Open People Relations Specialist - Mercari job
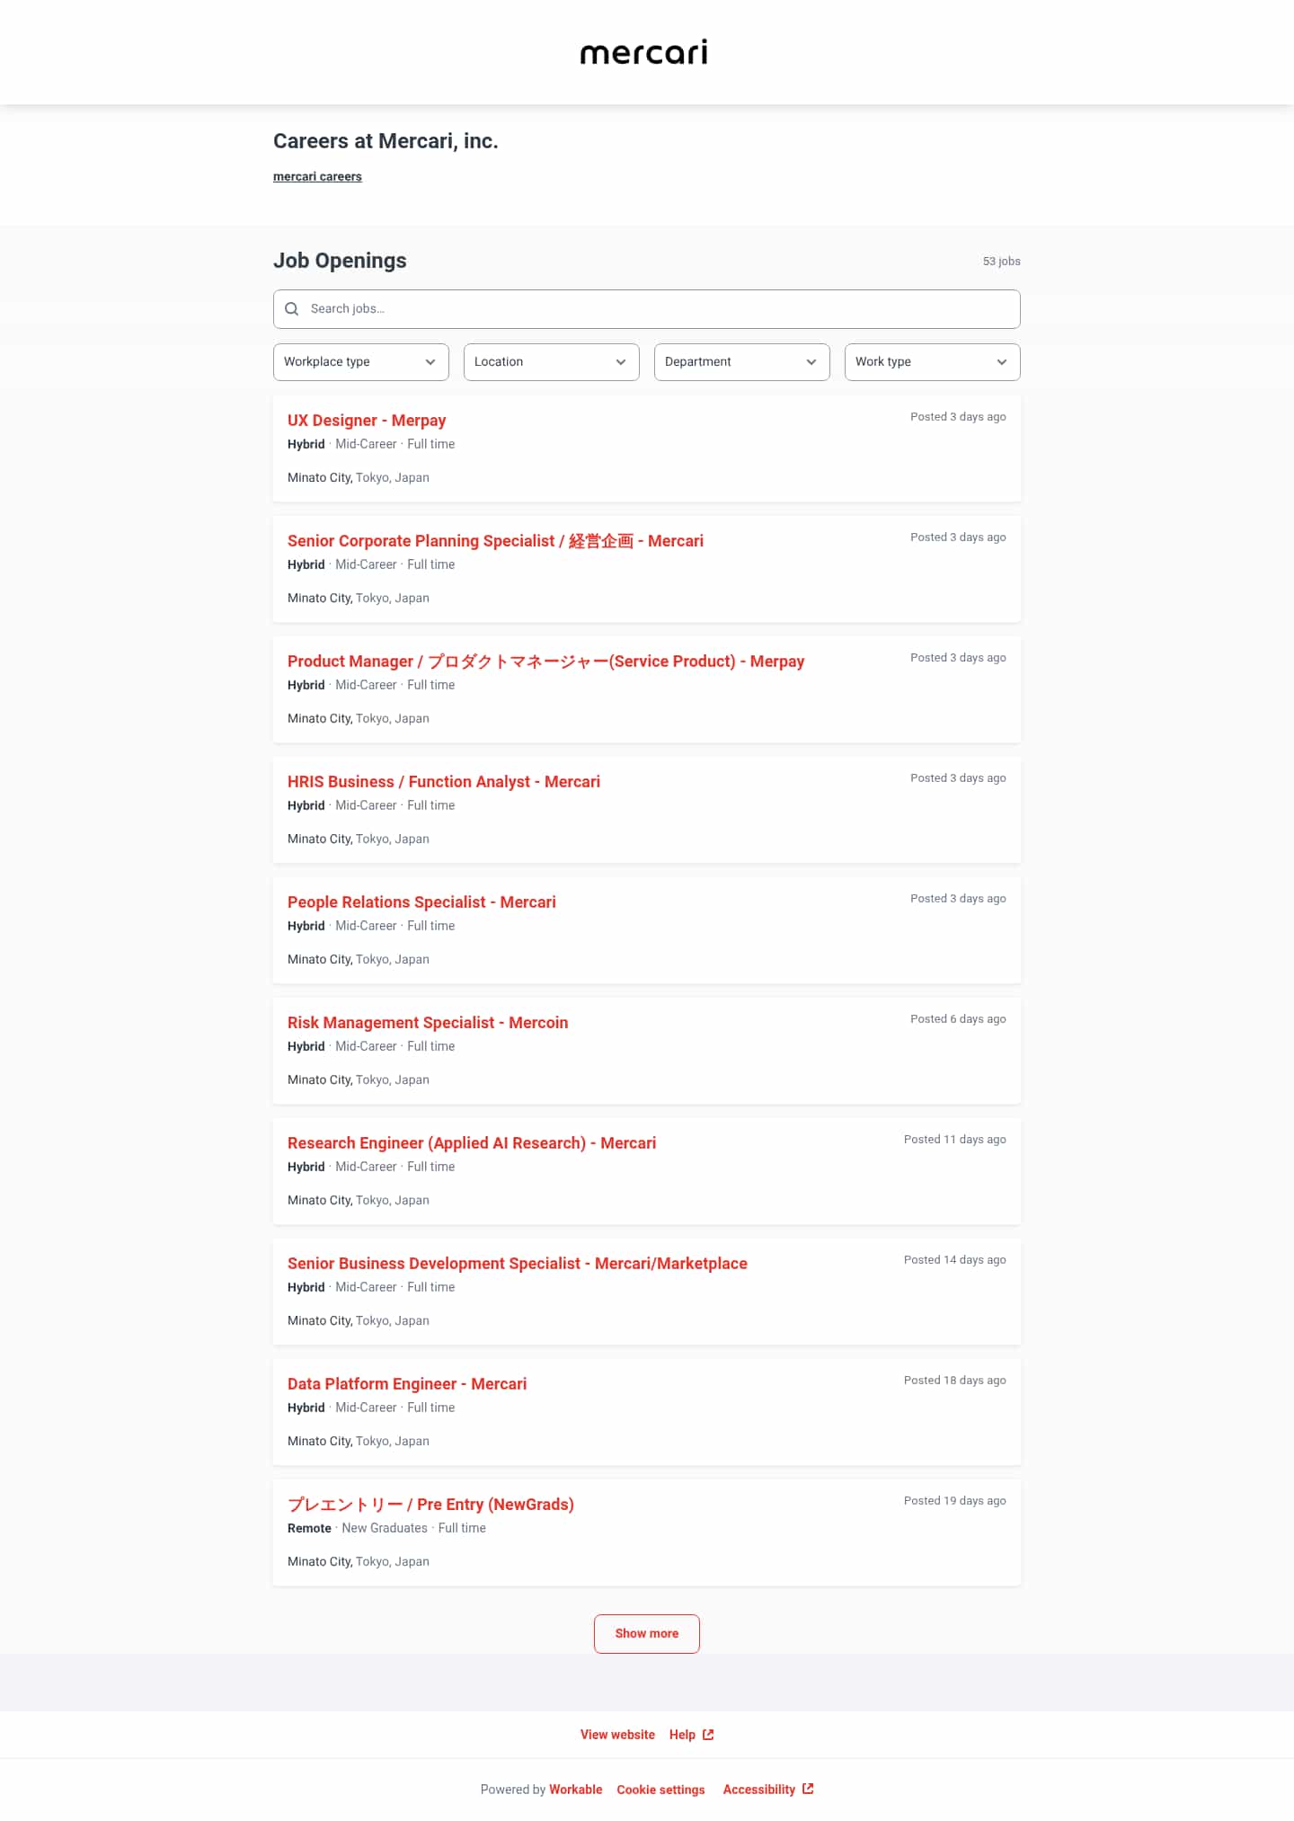 pos(421,902)
